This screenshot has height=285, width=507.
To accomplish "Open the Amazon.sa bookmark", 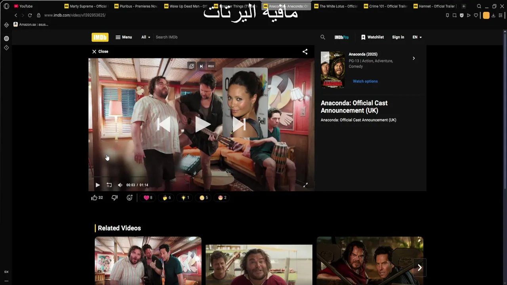I will click(31, 25).
